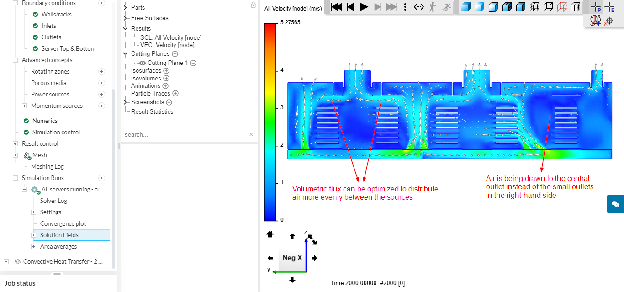624x292 pixels.
Task: Rotate view down with bottom arrow
Action: click(292, 280)
